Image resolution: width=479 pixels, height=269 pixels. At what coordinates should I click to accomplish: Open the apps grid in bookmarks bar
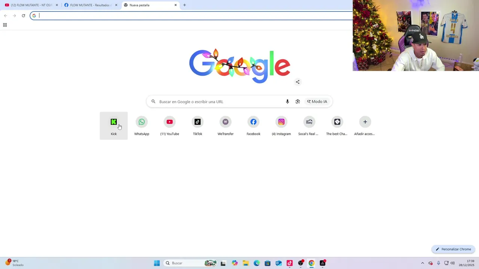pos(5,25)
